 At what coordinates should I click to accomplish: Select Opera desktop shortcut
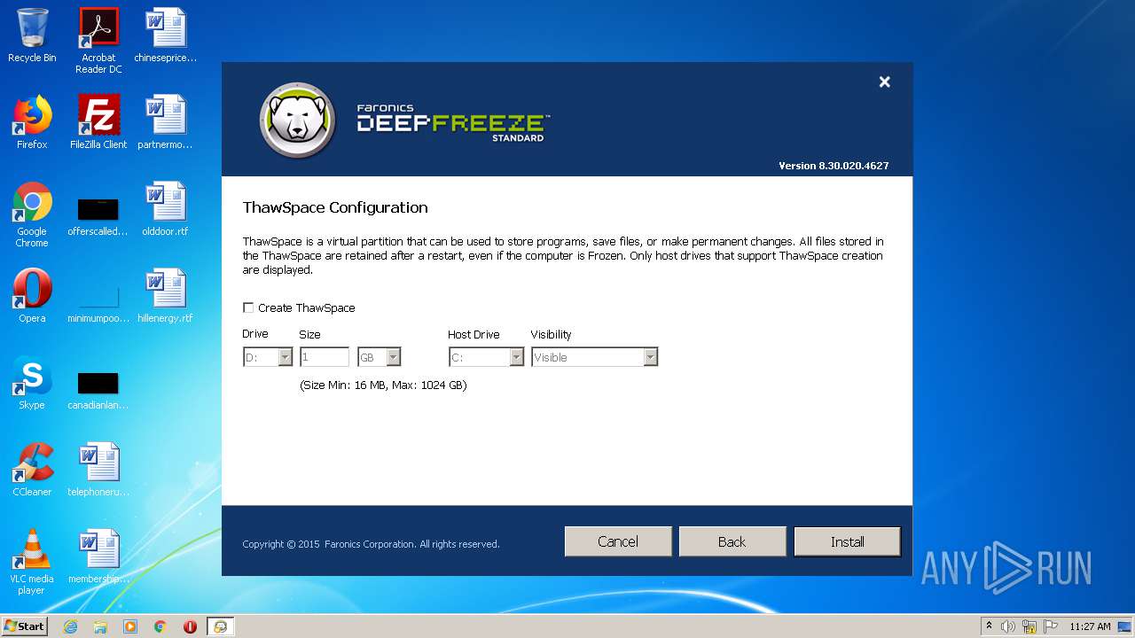[x=32, y=296]
